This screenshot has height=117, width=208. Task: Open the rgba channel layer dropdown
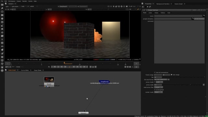click(8, 6)
